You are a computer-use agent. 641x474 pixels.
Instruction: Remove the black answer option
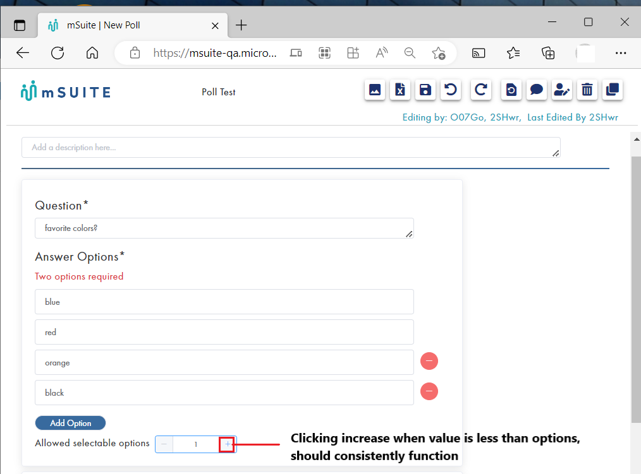pos(429,391)
